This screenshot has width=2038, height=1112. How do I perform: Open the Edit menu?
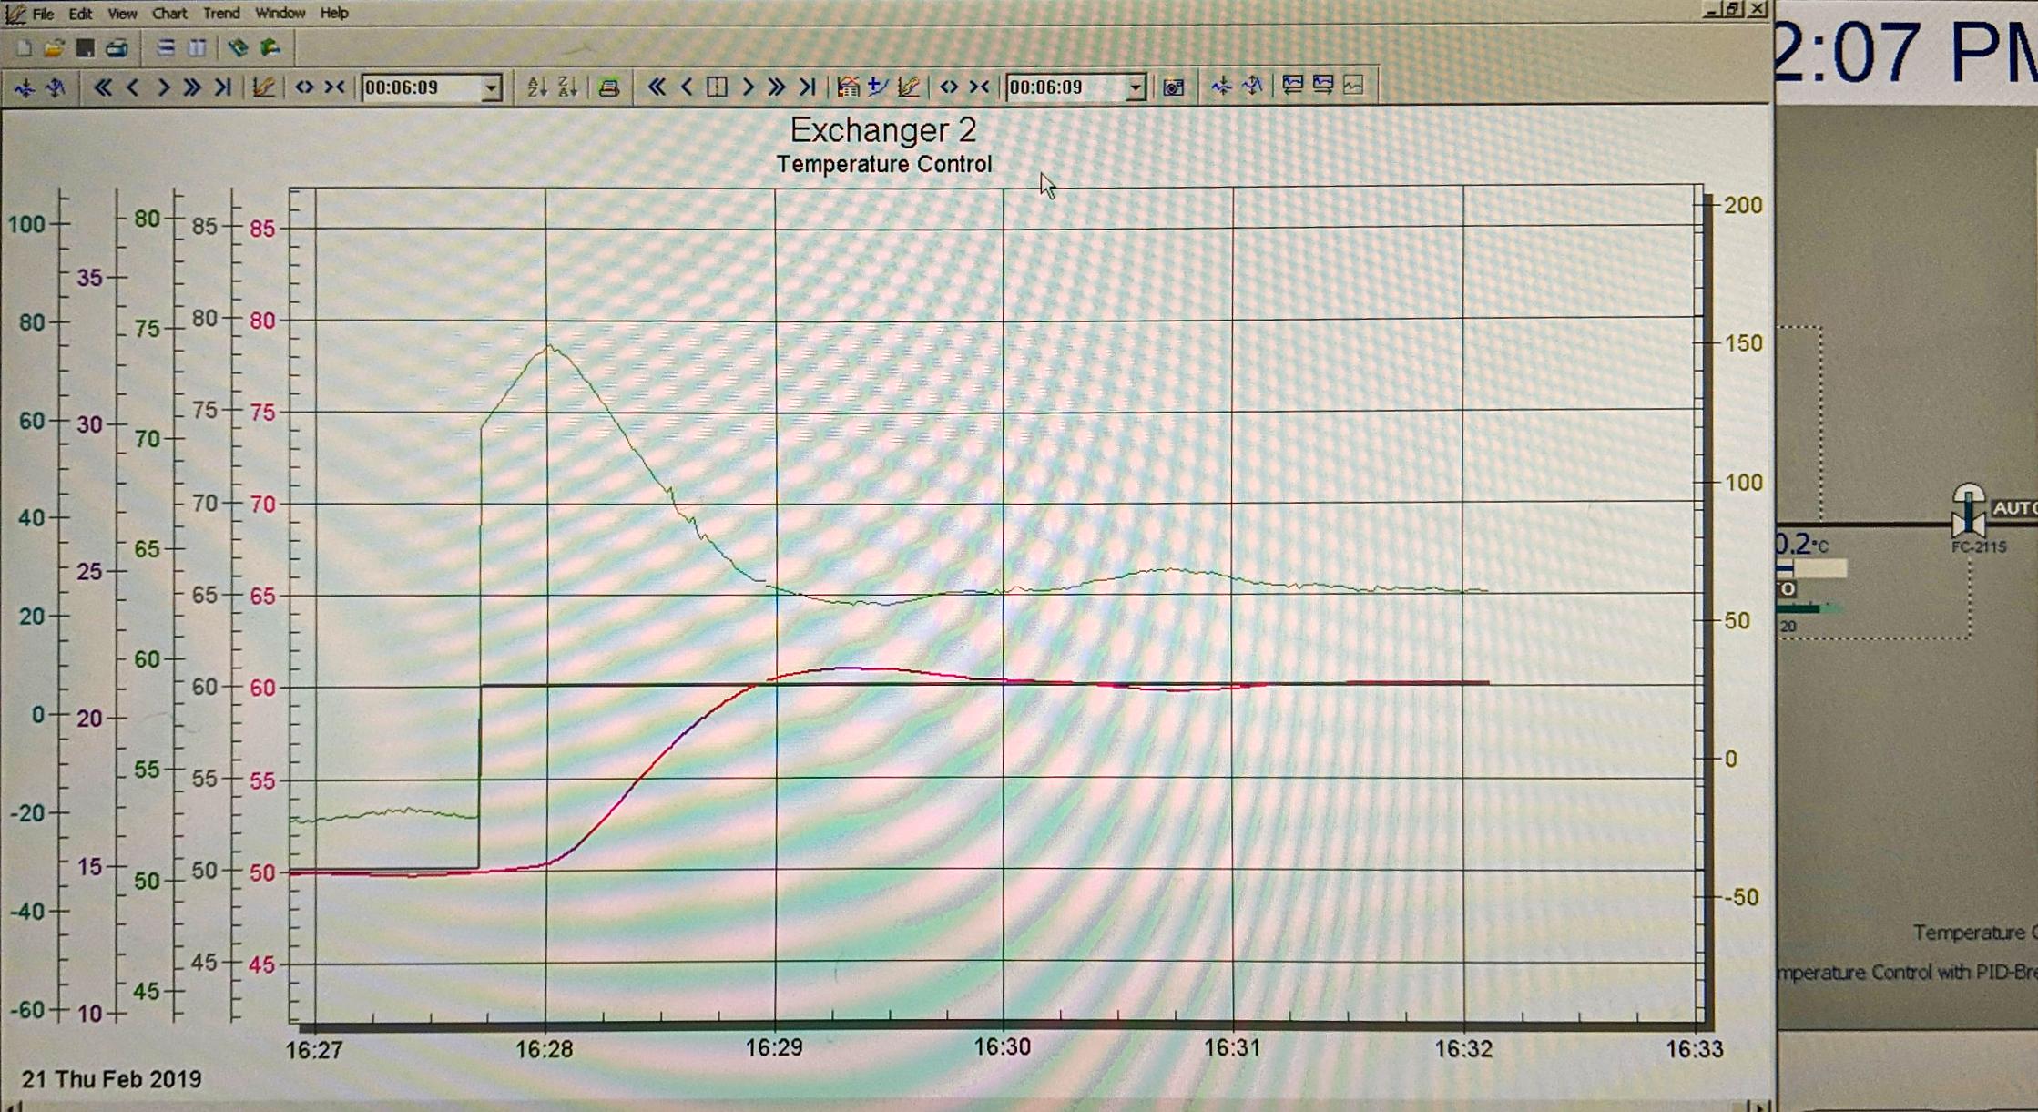(x=80, y=14)
